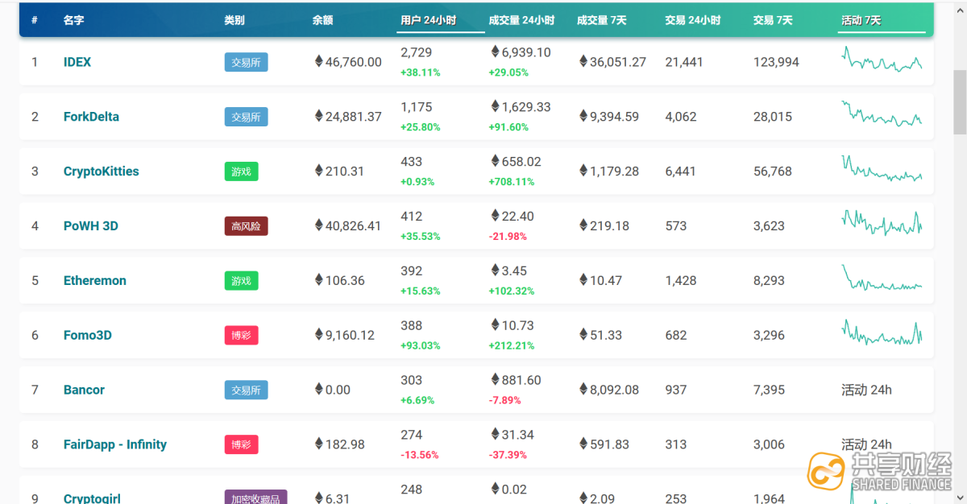This screenshot has height=504, width=967.
Task: Click Ethereum icon beside IDEX 7-day volume 36,051.27
Action: (x=583, y=61)
